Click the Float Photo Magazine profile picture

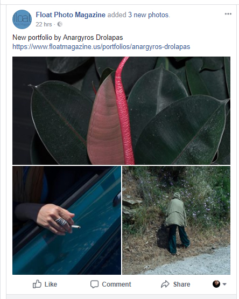[x=22, y=19]
